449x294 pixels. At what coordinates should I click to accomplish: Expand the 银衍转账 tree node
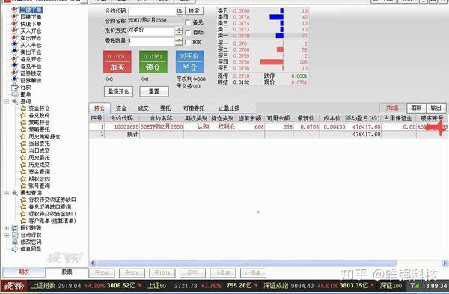coord(7,228)
